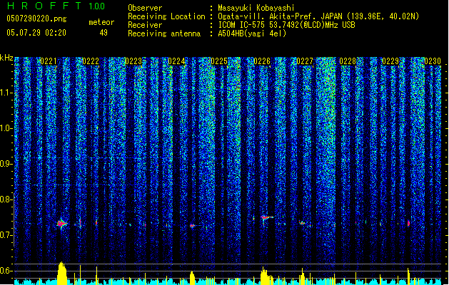Click the ICOM IC-575 receiver value
The width and height of the screenshot is (449, 285).
click(286, 25)
